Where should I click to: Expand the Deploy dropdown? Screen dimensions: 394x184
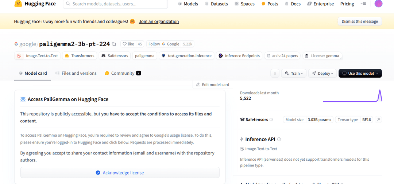[x=322, y=73]
